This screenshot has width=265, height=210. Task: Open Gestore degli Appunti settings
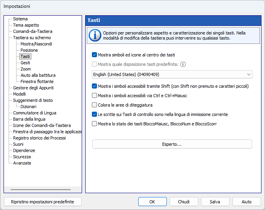pyautogui.click(x=33, y=88)
